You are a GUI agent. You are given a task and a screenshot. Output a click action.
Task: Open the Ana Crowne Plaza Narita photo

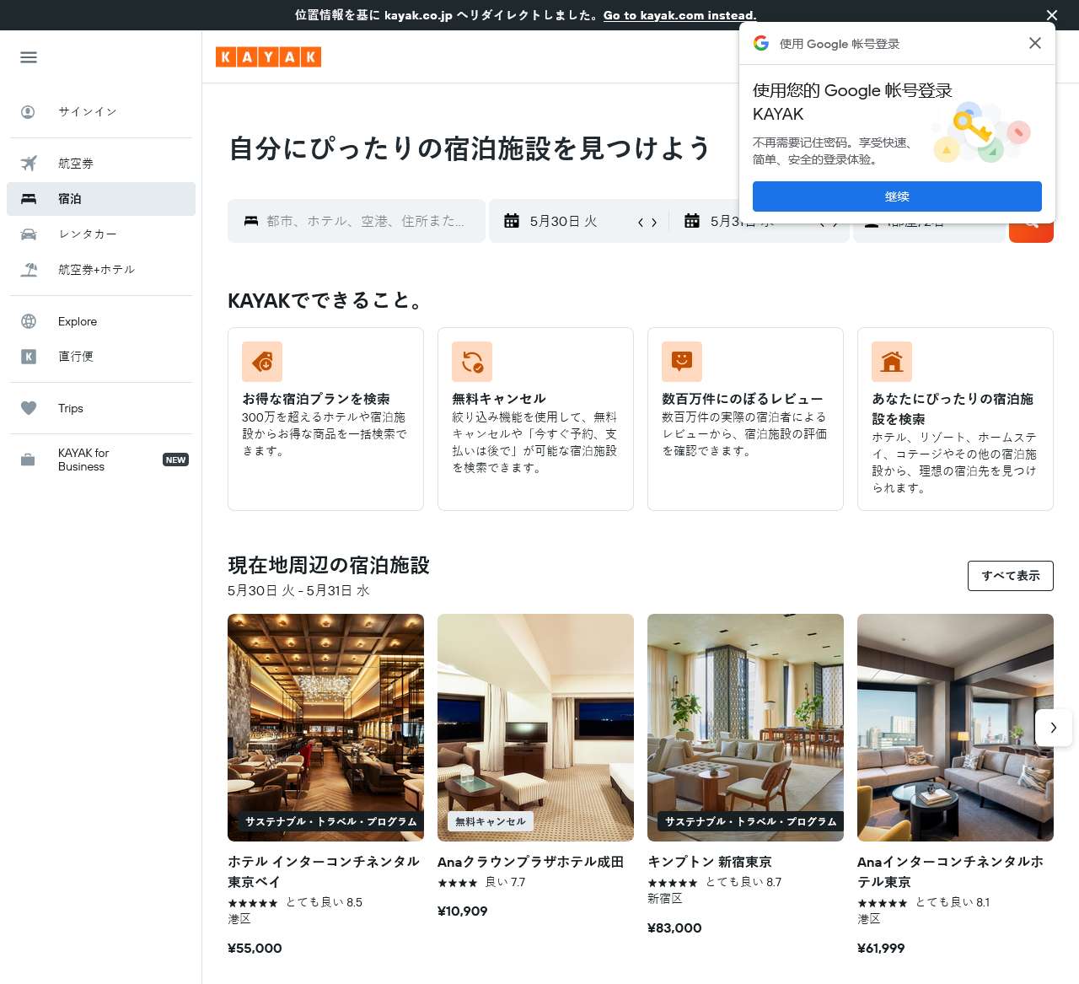tap(535, 728)
